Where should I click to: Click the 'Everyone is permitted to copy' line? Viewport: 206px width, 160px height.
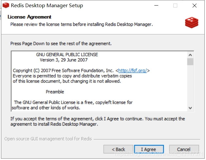point(72,76)
